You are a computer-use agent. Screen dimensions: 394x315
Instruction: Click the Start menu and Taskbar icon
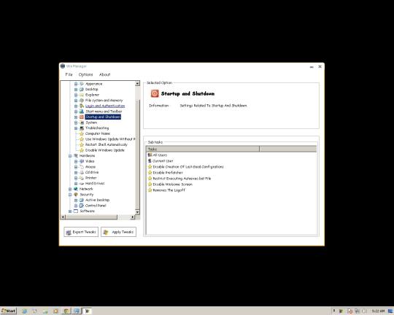pyautogui.click(x=82, y=112)
